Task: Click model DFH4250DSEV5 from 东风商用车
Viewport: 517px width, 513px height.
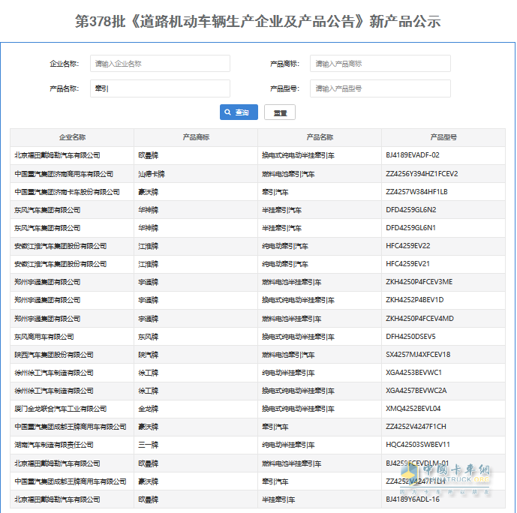Action: tap(410, 337)
